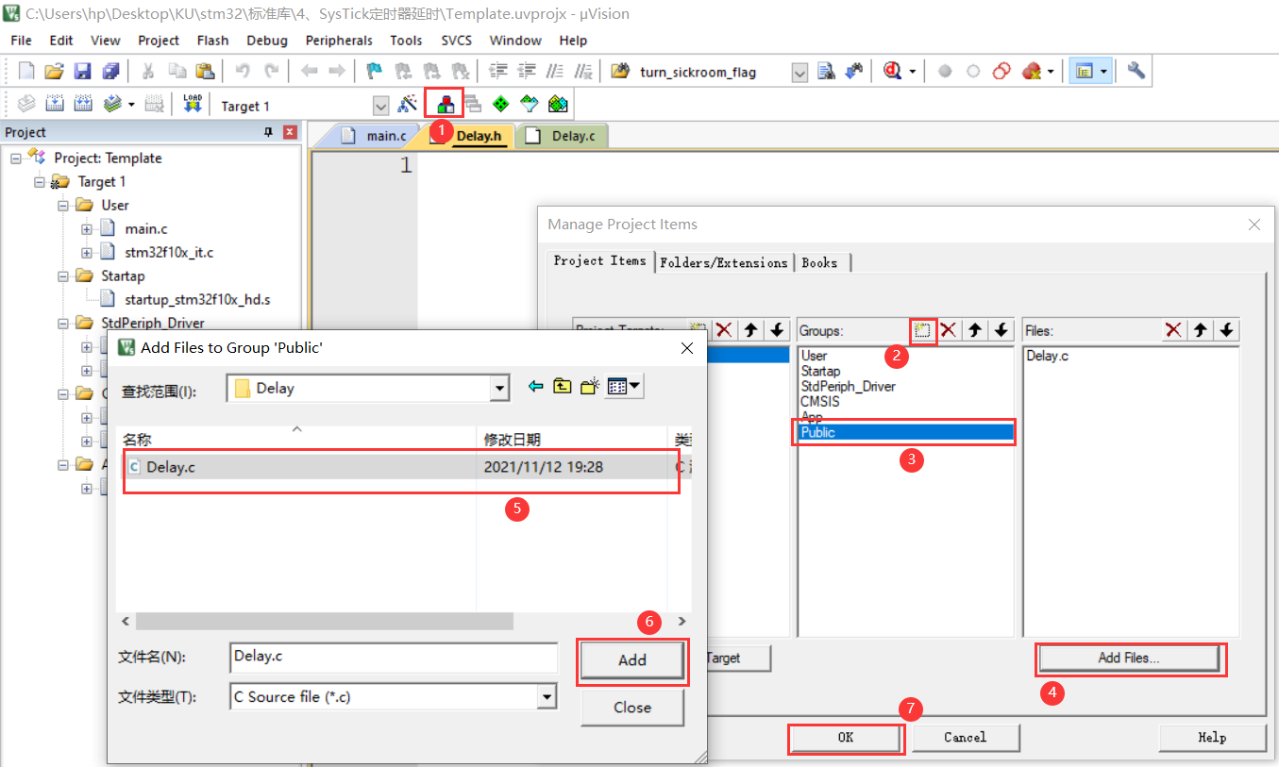Screen dimensions: 1279x767
Task: Click the Open file toolbar icon
Action: pos(55,72)
